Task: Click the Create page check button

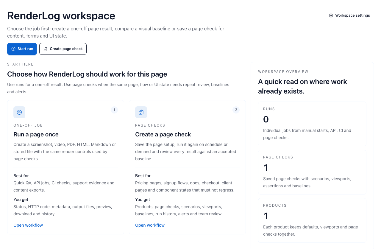Action: [63, 49]
